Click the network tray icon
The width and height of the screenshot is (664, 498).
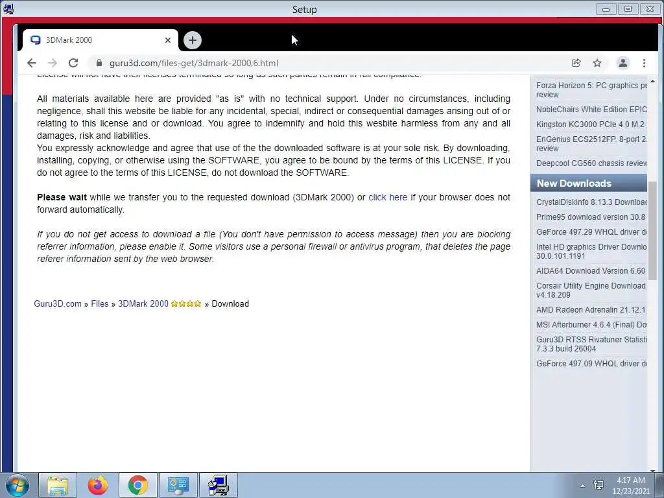click(x=599, y=485)
